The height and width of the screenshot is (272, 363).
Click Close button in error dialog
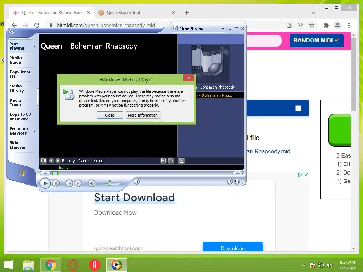point(110,115)
